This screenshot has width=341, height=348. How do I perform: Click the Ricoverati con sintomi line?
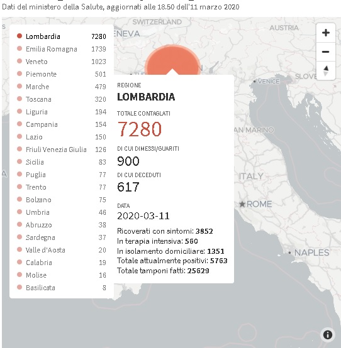(165, 231)
